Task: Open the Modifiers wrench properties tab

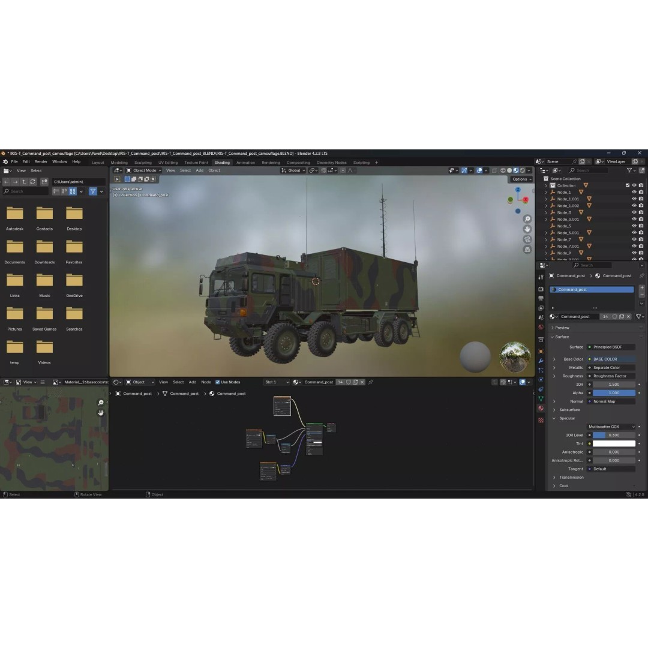Action: click(x=541, y=361)
